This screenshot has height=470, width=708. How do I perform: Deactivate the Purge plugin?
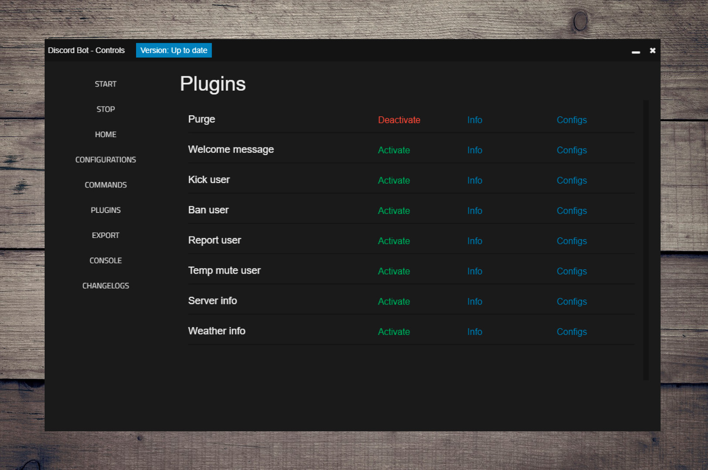tap(399, 120)
